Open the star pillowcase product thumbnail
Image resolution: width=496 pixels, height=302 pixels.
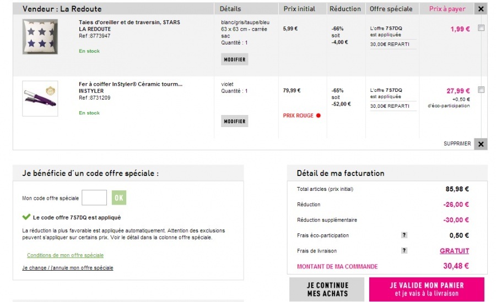coord(40,37)
